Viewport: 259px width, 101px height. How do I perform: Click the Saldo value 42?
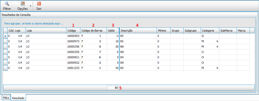click(x=113, y=68)
